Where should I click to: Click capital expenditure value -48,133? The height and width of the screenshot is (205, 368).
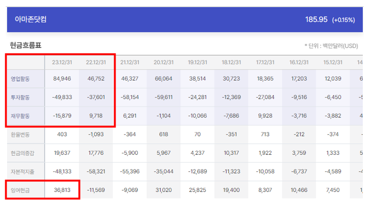(62, 171)
